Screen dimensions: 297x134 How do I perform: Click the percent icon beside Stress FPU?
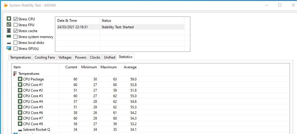pyautogui.click(x=9, y=25)
